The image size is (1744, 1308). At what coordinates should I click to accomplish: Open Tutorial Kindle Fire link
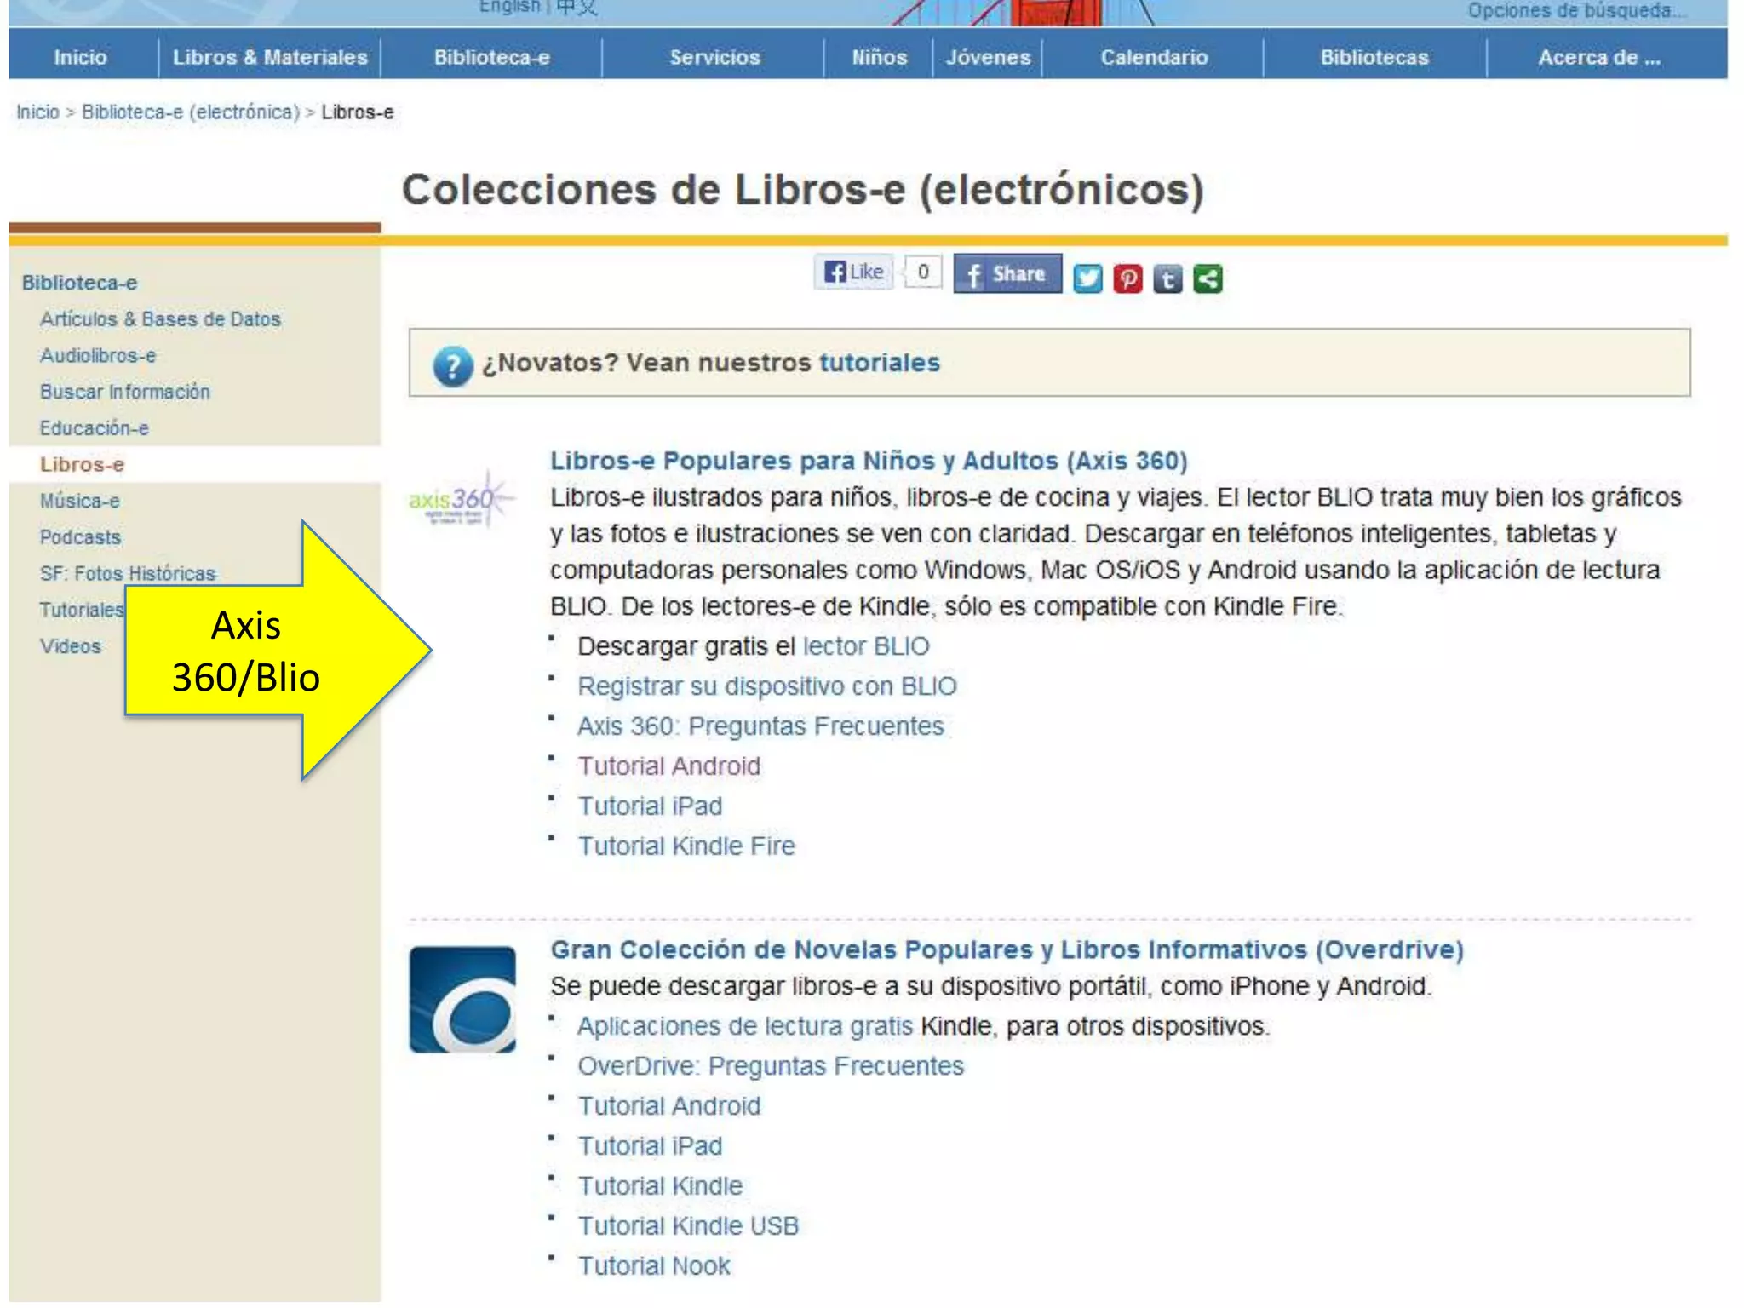click(686, 846)
